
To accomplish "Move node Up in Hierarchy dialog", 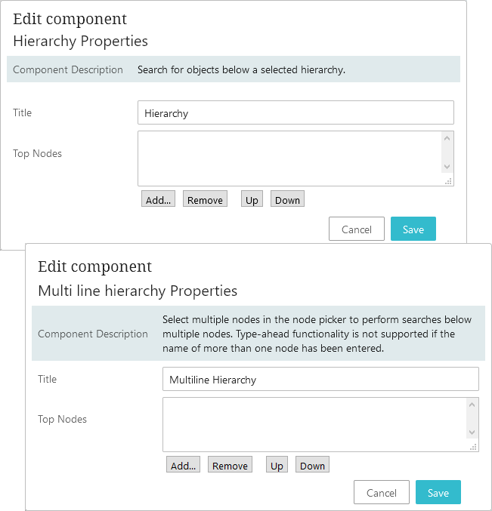I will pos(252,200).
